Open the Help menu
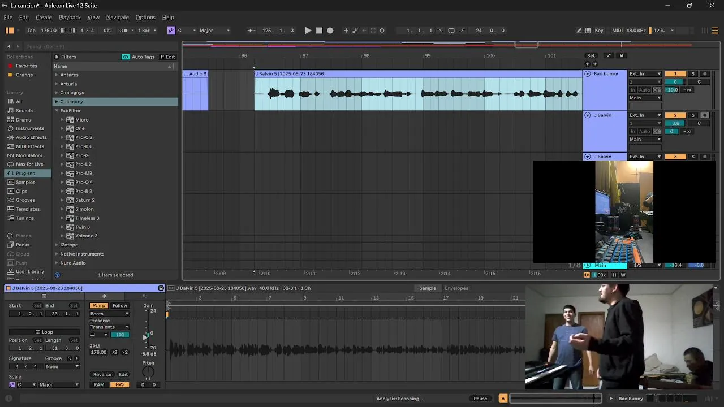The width and height of the screenshot is (724, 407). pos(168,17)
